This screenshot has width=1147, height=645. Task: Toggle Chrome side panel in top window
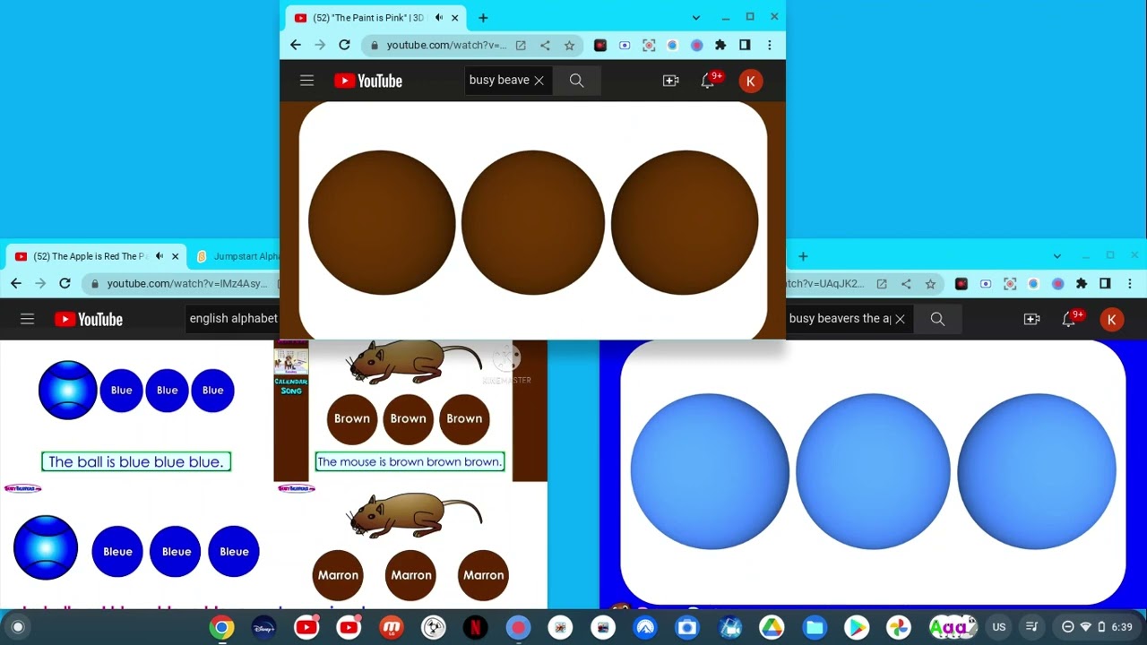pos(745,45)
